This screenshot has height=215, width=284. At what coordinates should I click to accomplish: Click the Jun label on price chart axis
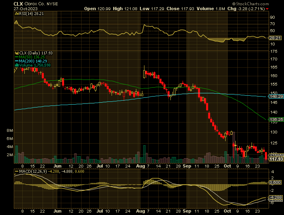pos(58,166)
